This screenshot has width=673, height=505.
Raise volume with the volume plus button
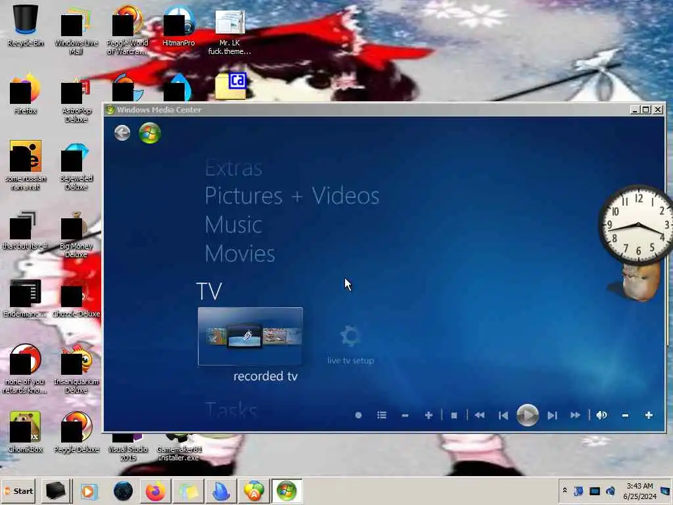click(649, 416)
